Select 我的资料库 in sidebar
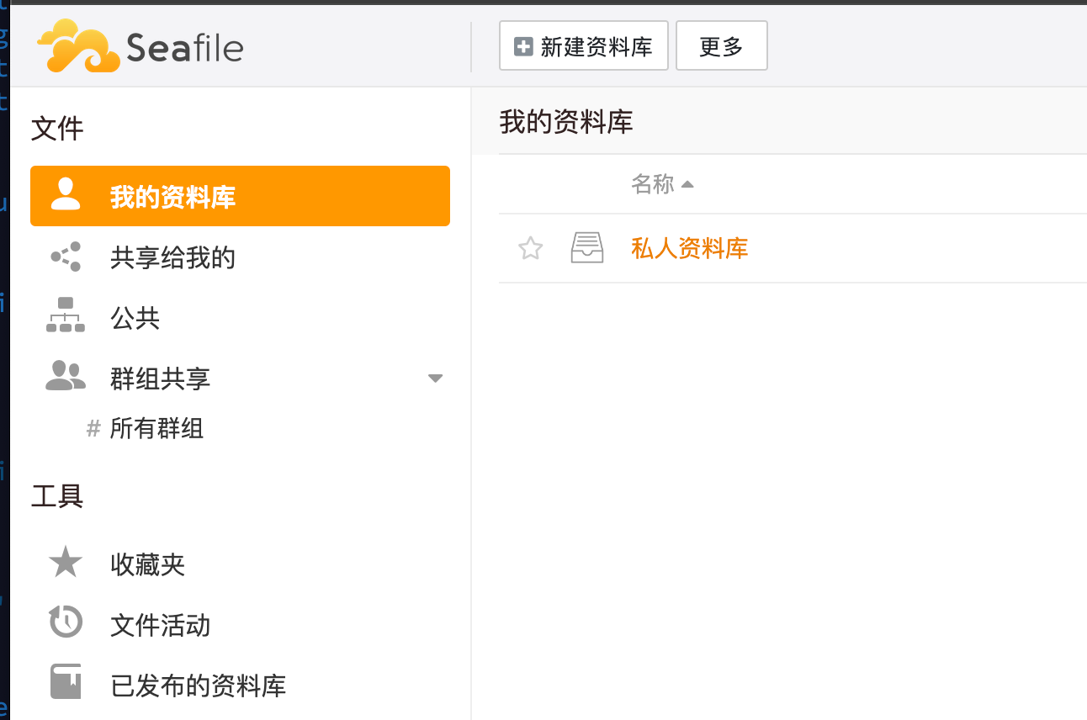This screenshot has height=720, width=1087. pos(172,197)
